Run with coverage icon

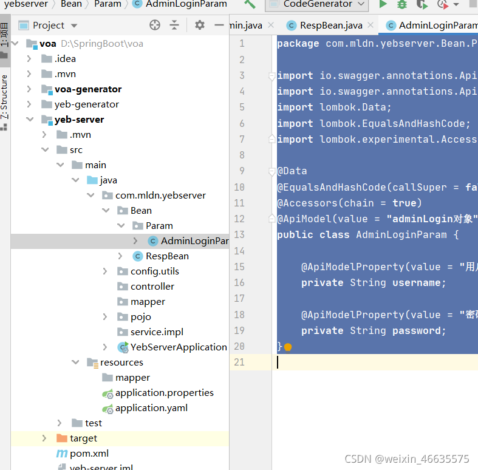tap(422, 4)
